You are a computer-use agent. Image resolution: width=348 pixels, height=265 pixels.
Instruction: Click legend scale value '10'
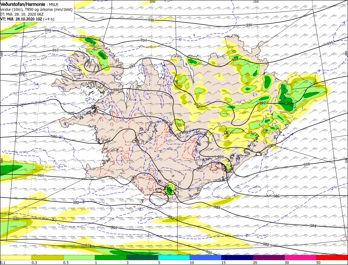192,263
